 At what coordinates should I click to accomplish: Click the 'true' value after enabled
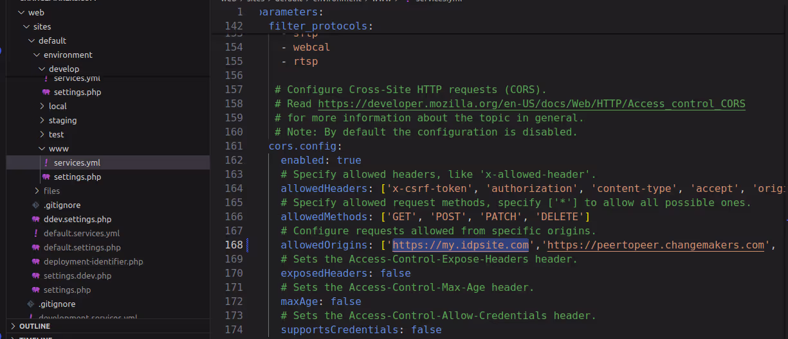[349, 161]
